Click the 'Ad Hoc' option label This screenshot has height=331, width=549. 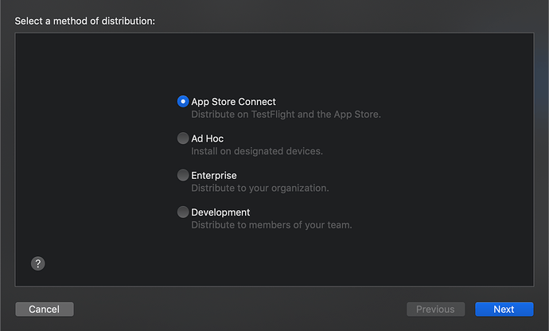click(x=207, y=138)
